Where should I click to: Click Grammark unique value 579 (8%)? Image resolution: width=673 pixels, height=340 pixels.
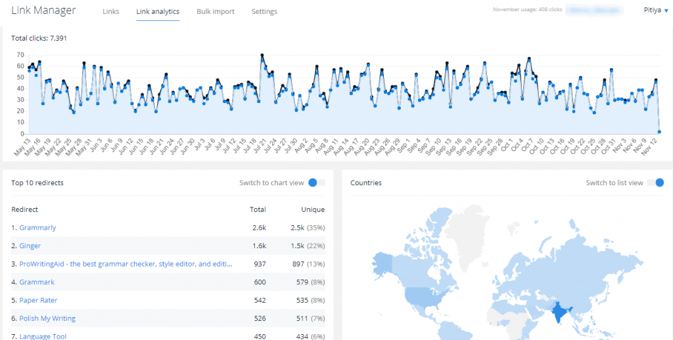coord(310,282)
